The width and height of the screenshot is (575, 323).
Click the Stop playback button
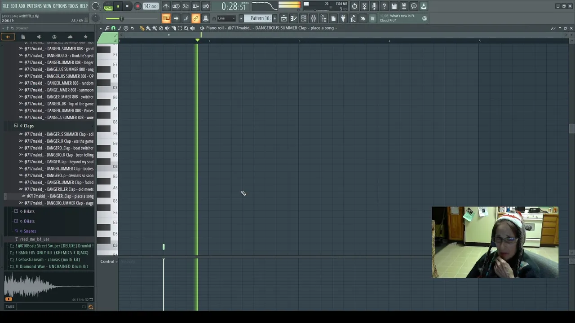(x=127, y=6)
